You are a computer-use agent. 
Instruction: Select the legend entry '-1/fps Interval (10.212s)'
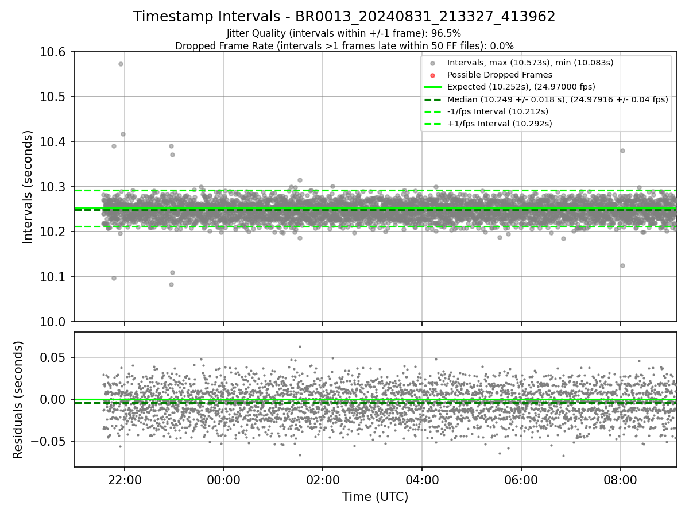497,111
